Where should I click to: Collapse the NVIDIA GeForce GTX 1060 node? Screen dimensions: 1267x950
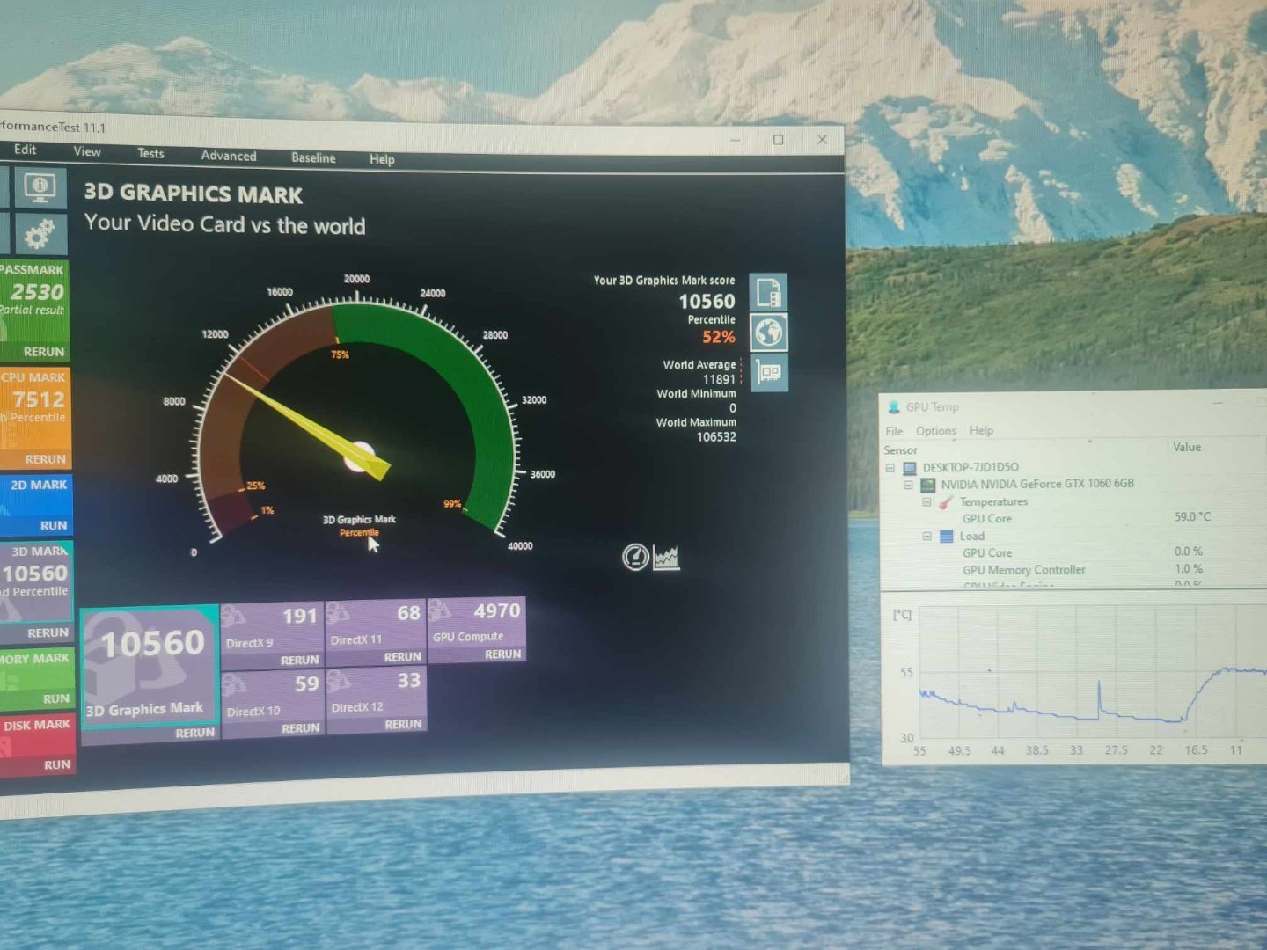tap(908, 485)
